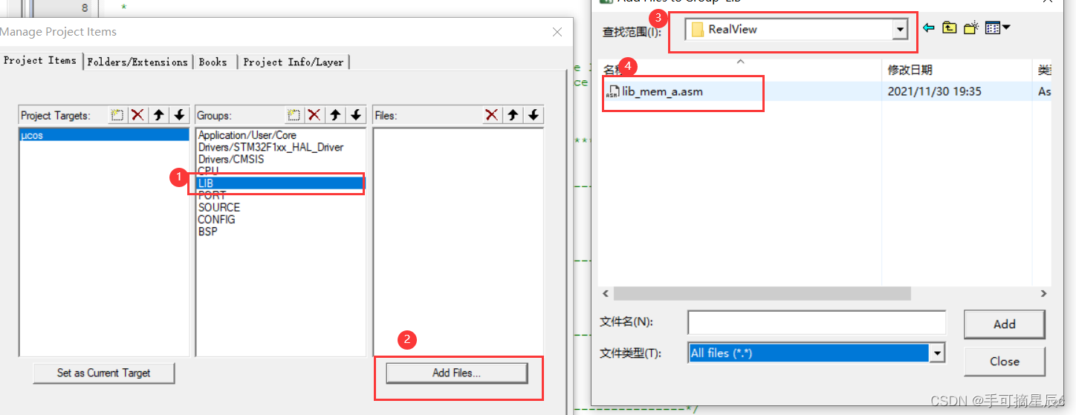Select the SOURCE group

pyautogui.click(x=219, y=207)
